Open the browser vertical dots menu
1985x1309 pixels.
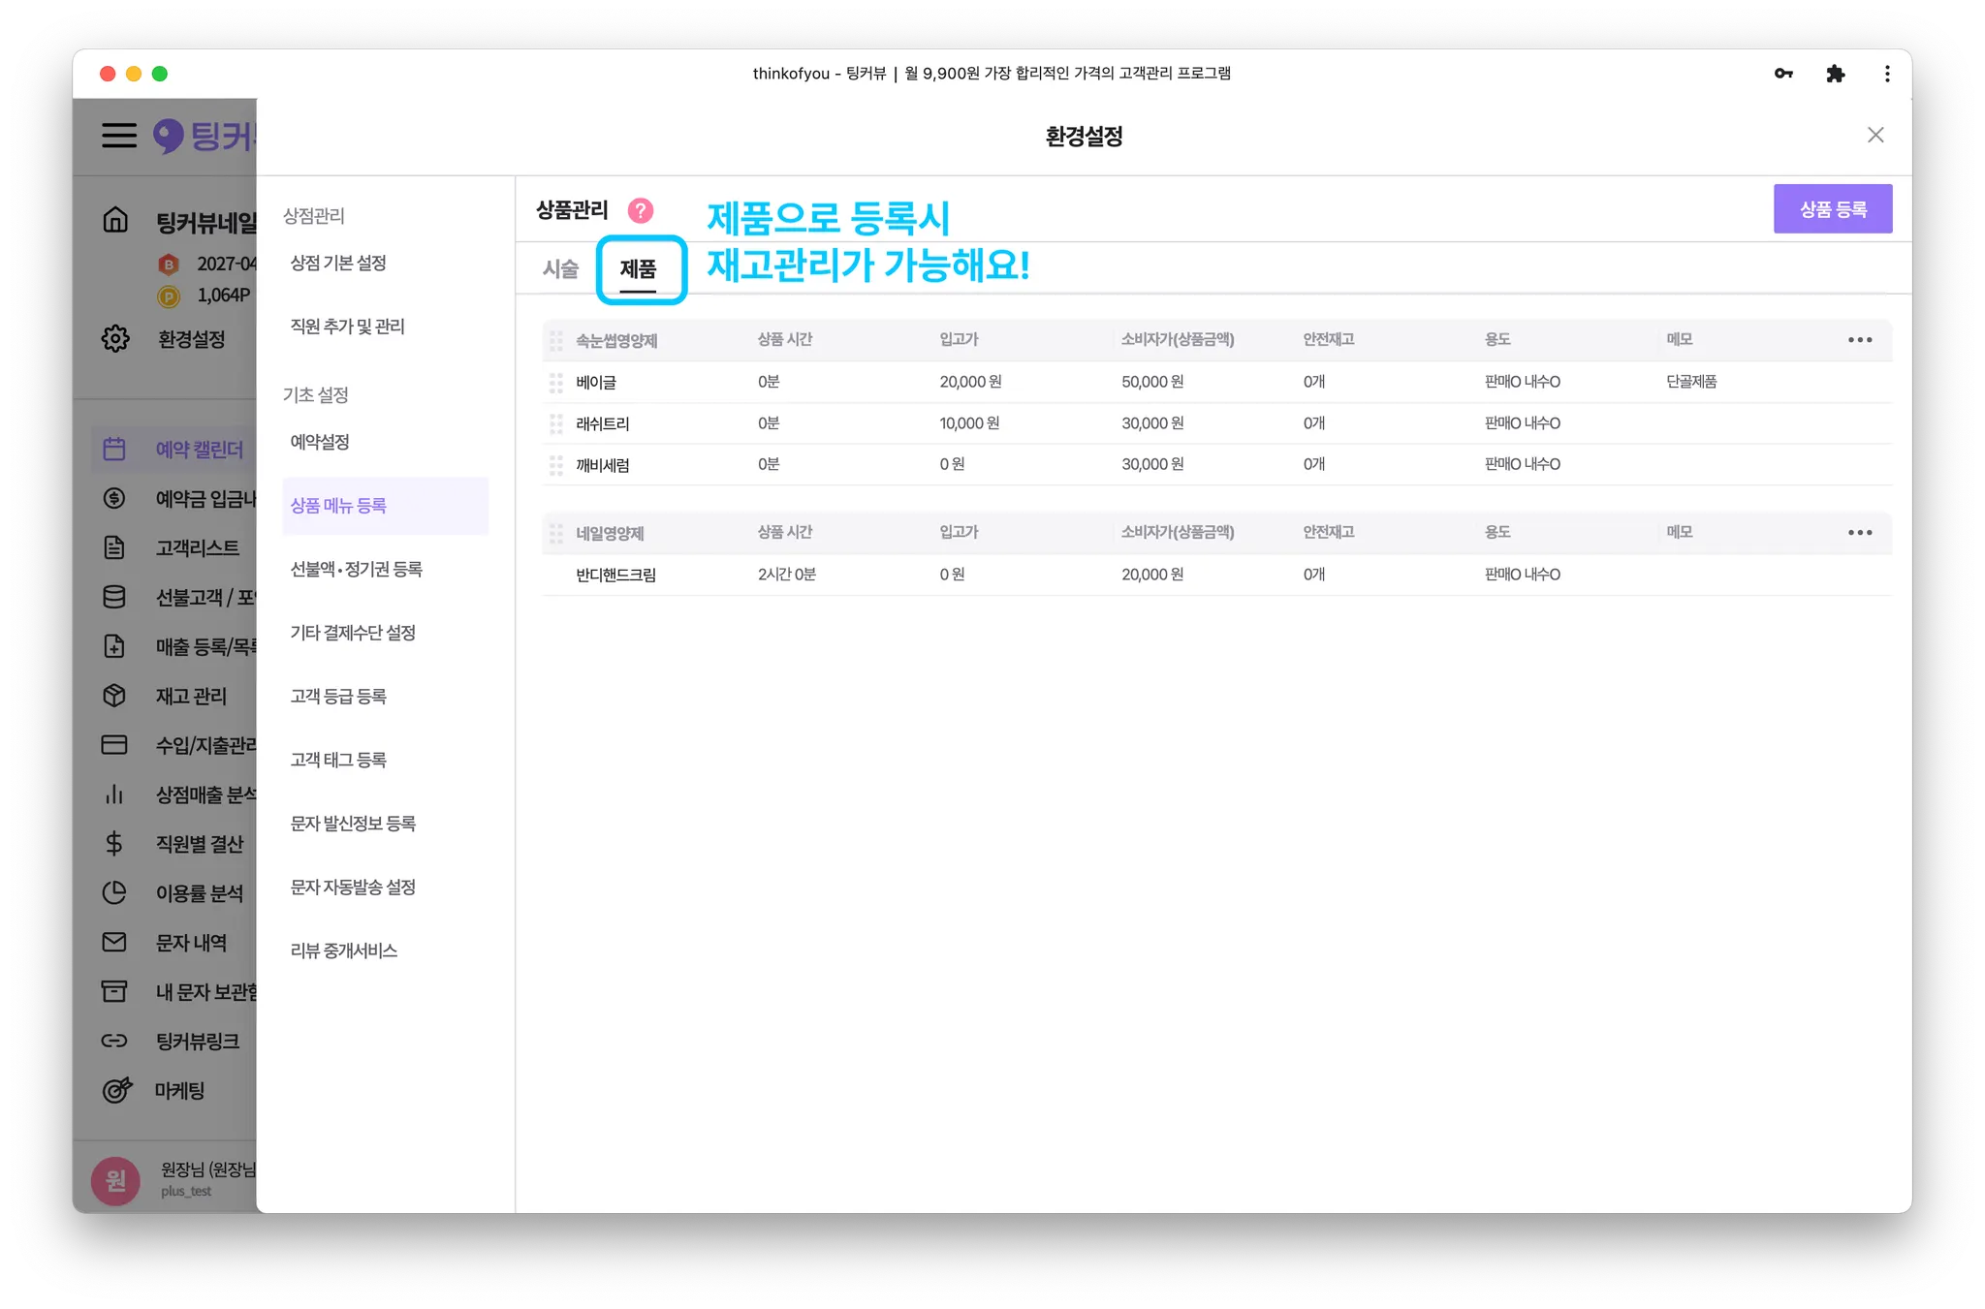1886,74
